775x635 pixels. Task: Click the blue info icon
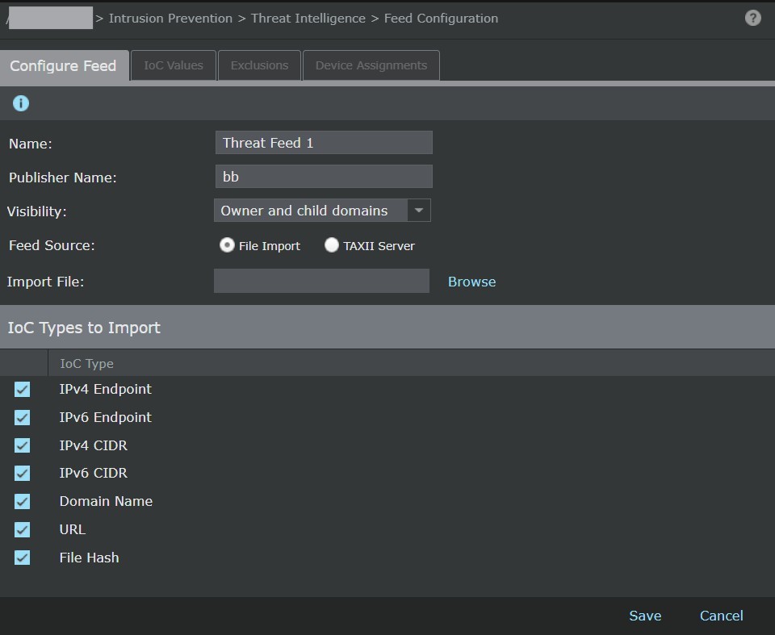point(21,103)
